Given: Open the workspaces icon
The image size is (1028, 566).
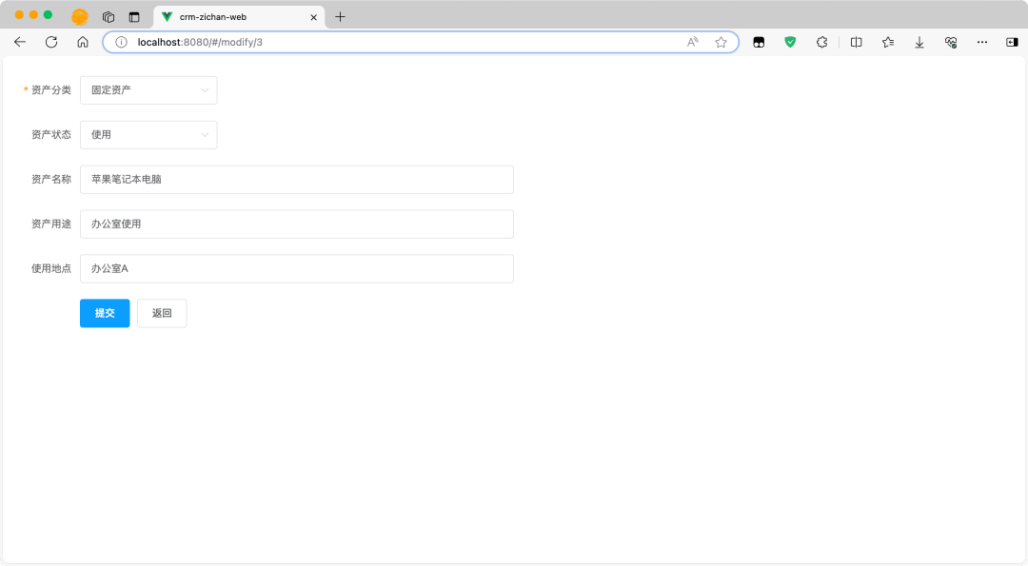Looking at the screenshot, I should click(x=109, y=17).
